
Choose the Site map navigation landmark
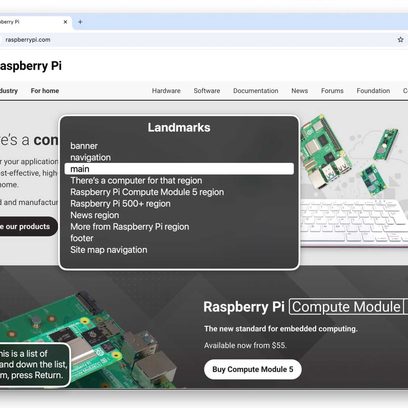point(109,250)
